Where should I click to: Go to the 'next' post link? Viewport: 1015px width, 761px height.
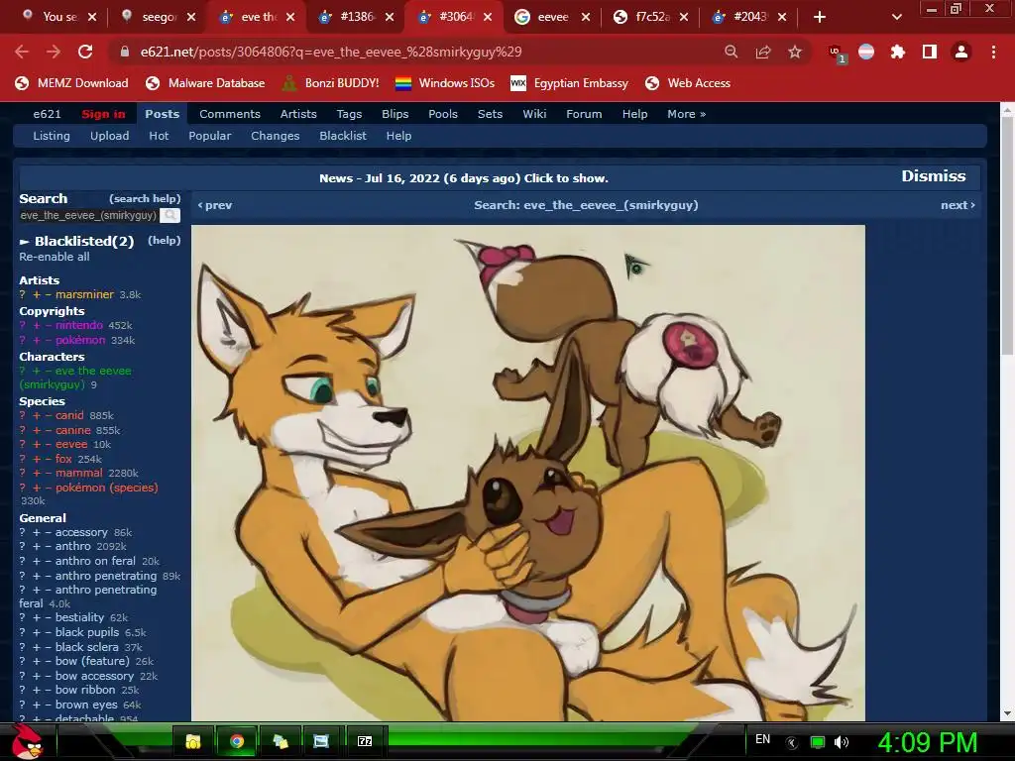(958, 205)
